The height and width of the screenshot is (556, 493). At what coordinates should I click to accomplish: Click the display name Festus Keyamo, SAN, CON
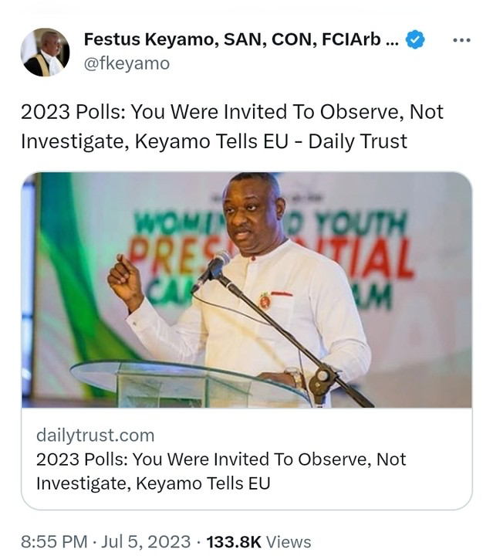click(231, 39)
